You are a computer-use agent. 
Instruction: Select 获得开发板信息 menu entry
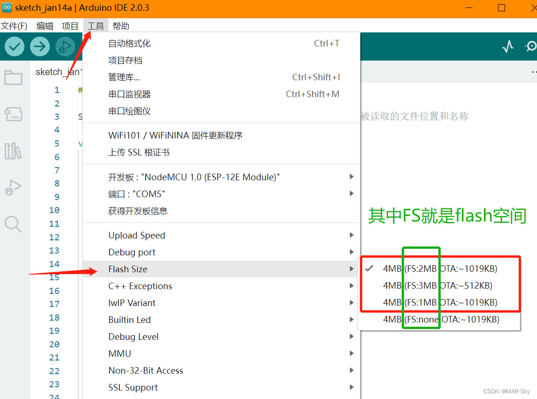pos(222,211)
